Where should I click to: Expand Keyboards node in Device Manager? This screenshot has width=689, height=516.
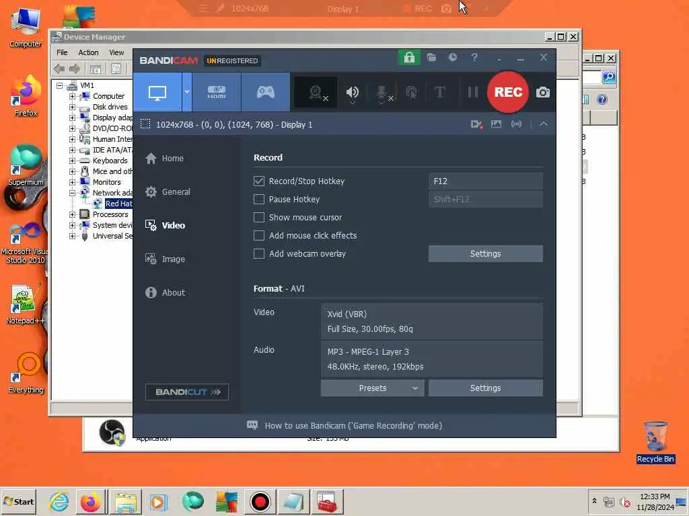[73, 161]
